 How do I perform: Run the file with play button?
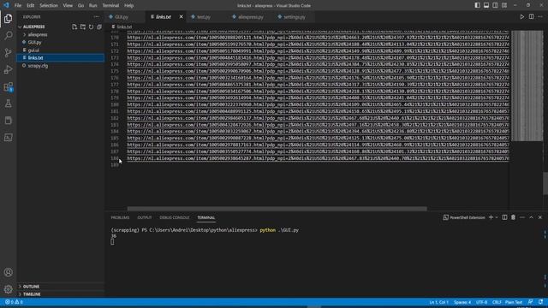521,17
